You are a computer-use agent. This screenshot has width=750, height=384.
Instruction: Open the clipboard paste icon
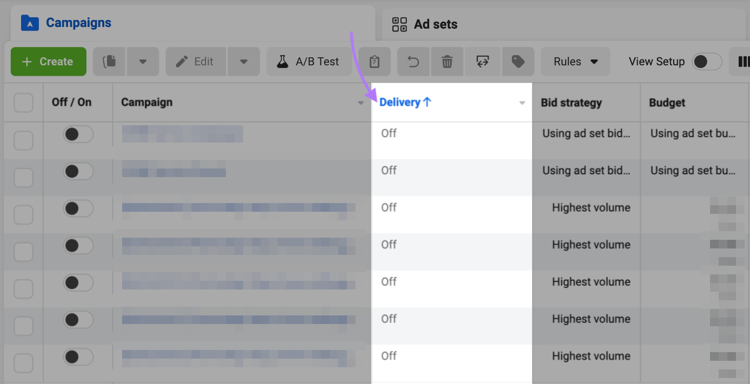point(374,61)
